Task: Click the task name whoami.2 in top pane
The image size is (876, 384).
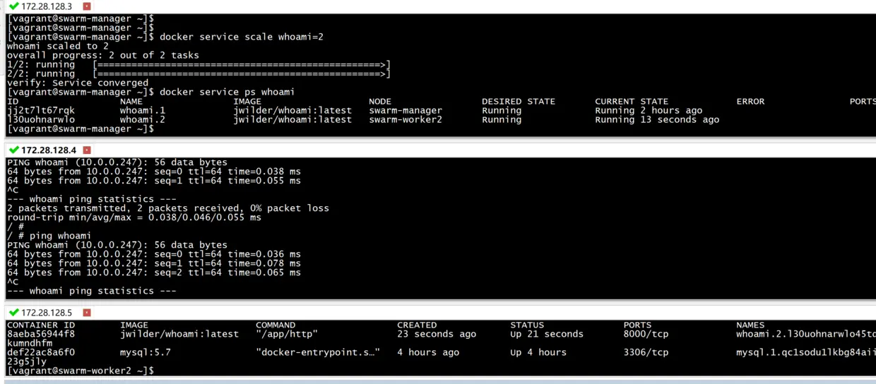Action: [x=143, y=119]
